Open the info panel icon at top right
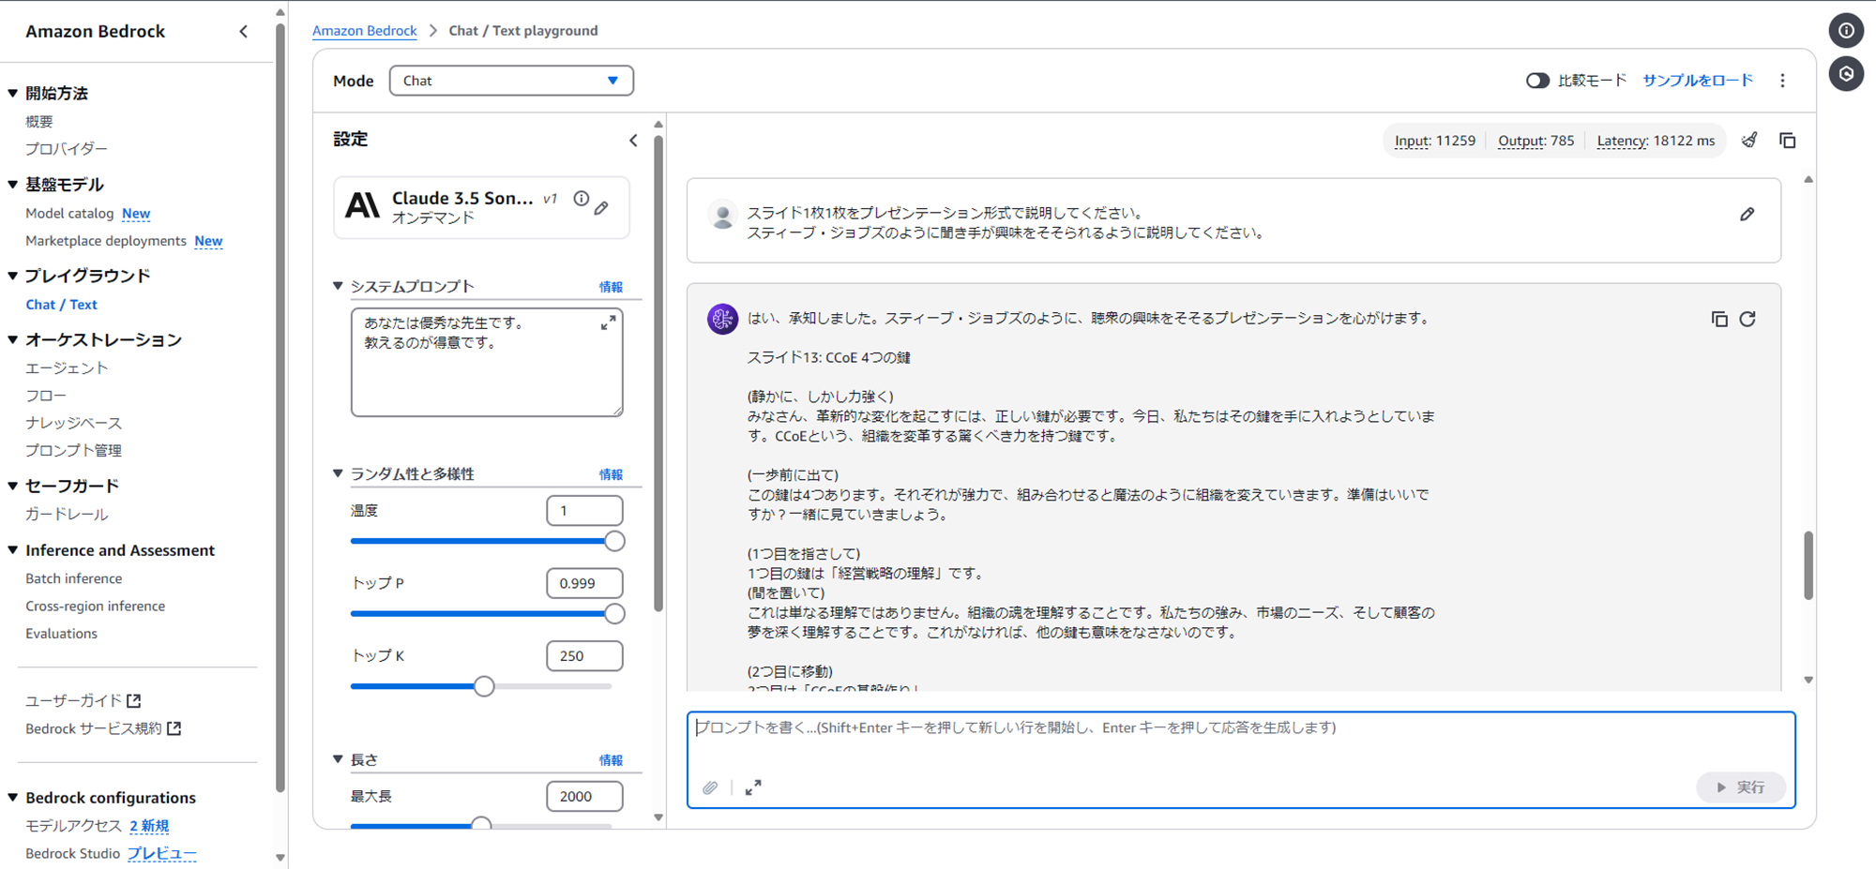The image size is (1876, 869). pos(1846,31)
